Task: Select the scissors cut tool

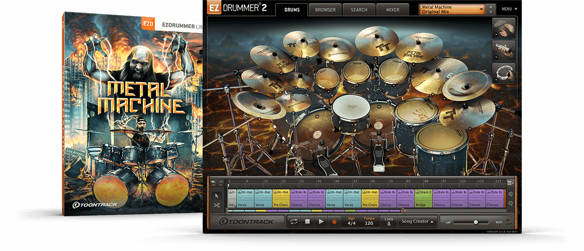Action: [217, 205]
